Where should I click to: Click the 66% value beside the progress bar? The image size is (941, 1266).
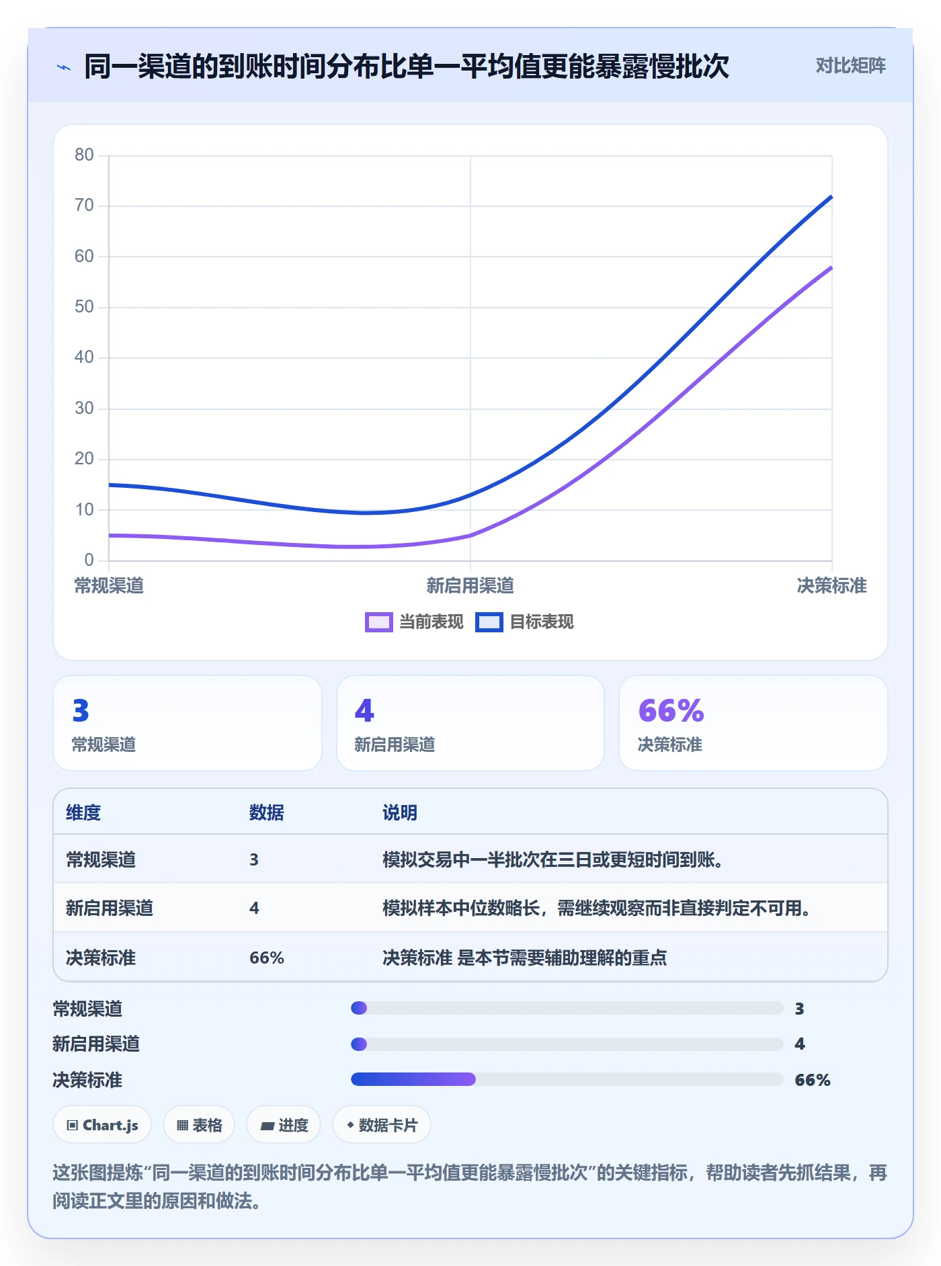pyautogui.click(x=813, y=1081)
